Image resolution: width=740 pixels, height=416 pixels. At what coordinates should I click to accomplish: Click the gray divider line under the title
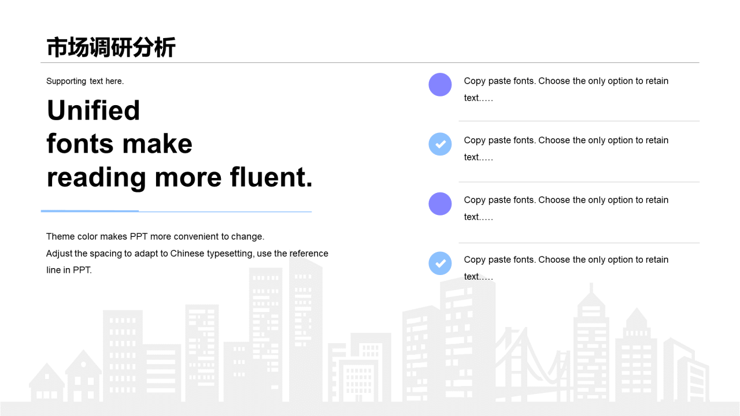click(370, 62)
